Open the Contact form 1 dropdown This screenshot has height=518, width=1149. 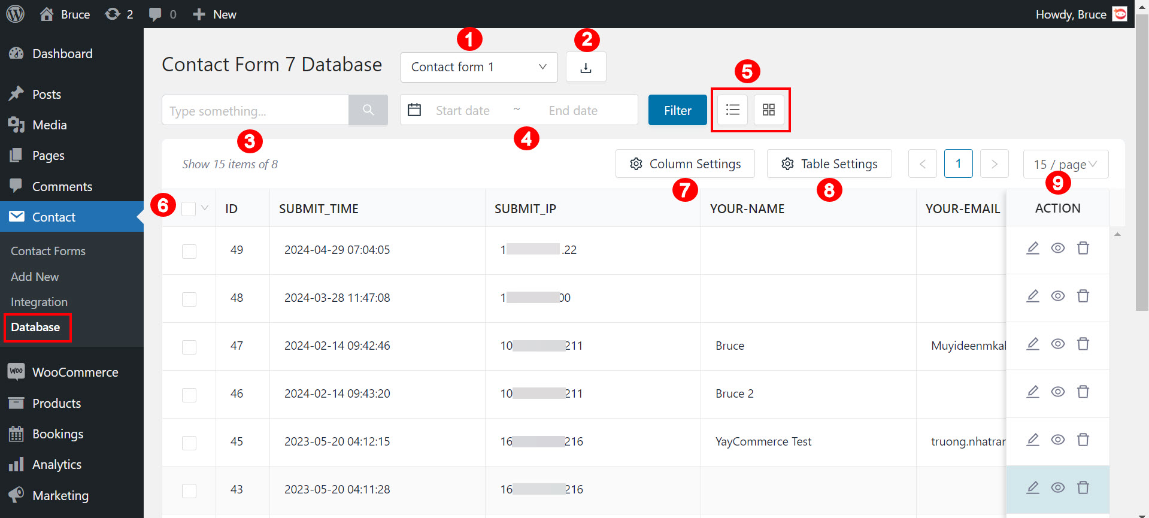tap(478, 67)
